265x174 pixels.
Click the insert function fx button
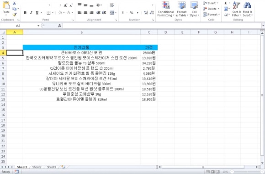60,26
